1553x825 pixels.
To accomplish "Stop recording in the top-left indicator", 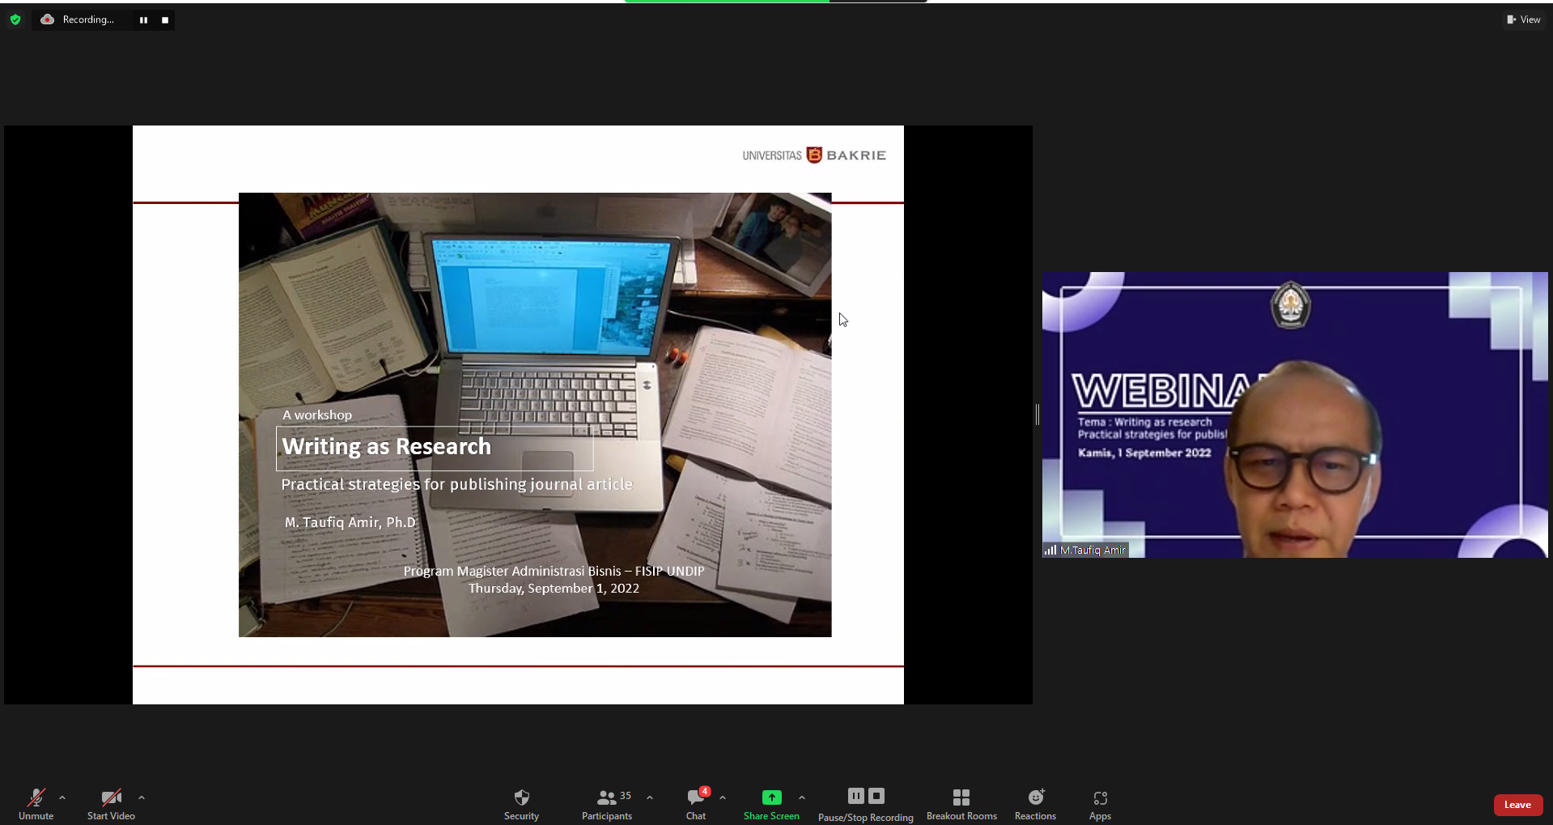I will pos(165,20).
